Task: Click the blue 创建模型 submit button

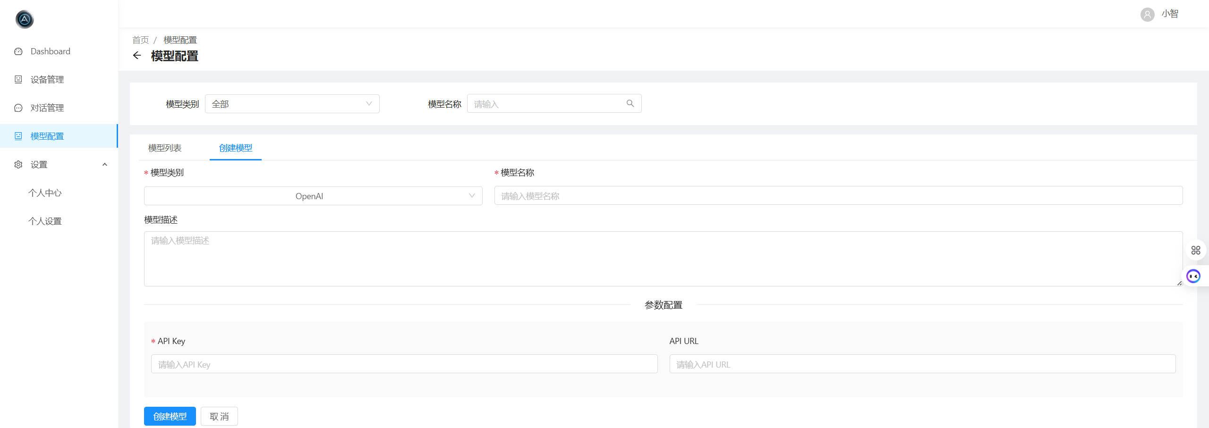Action: point(170,416)
